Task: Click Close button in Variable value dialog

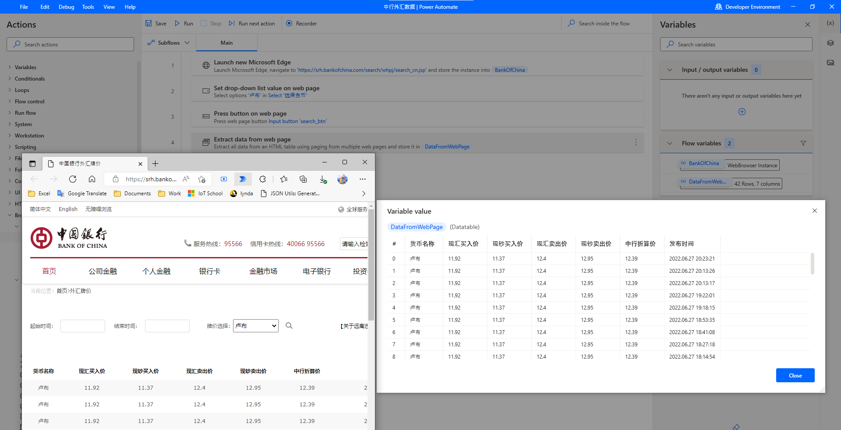Action: click(795, 375)
